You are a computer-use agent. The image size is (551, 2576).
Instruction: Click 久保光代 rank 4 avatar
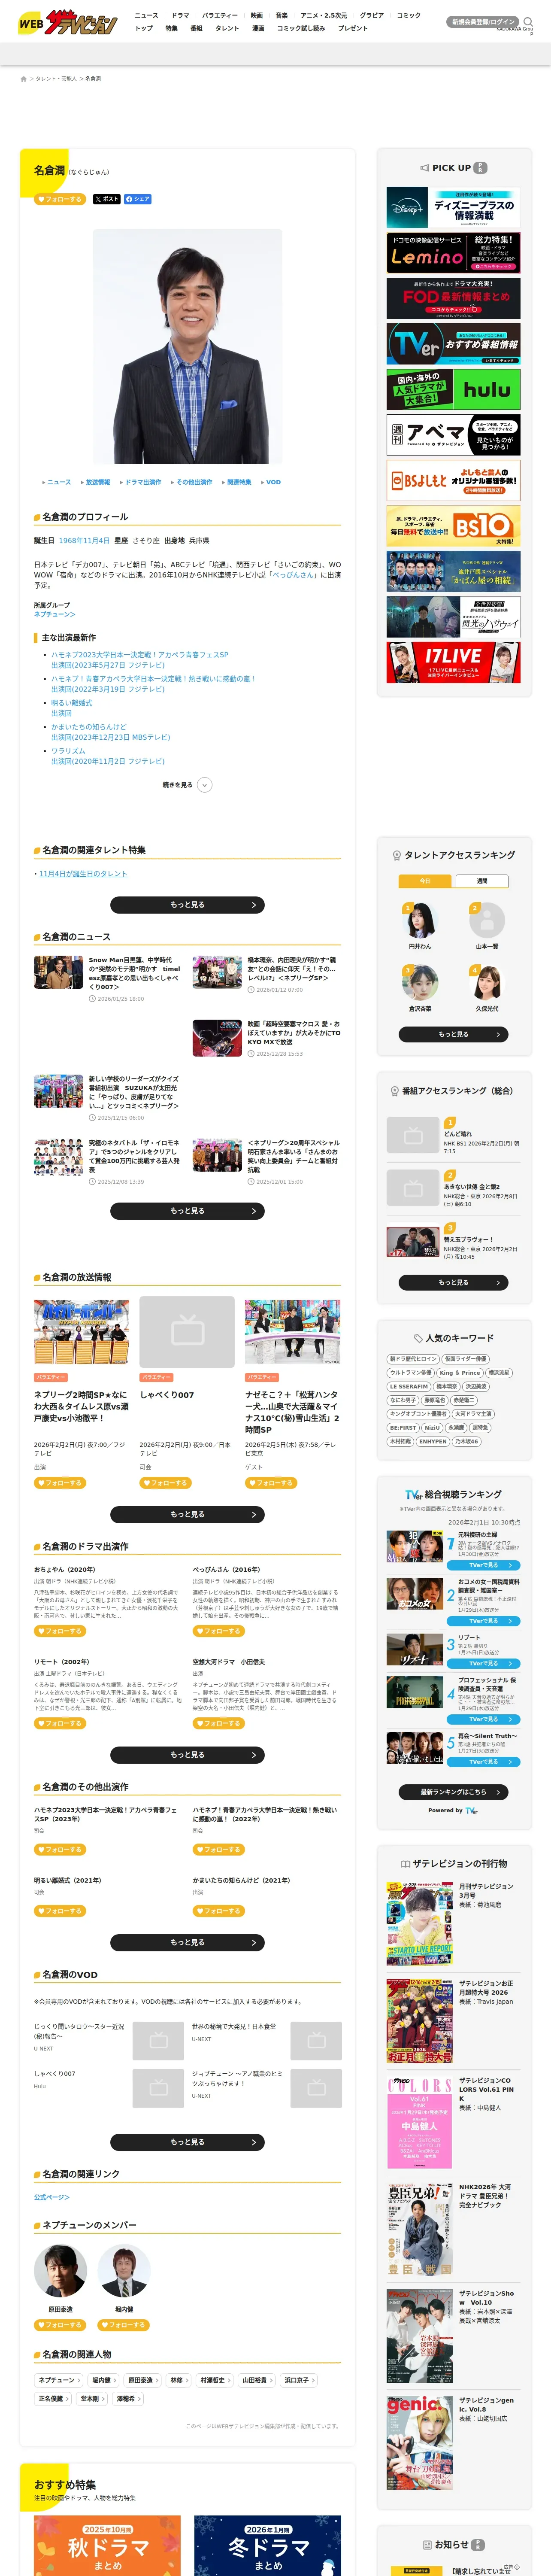click(x=487, y=984)
